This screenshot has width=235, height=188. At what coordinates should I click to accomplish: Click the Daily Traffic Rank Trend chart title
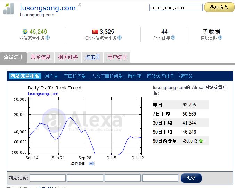[x=55, y=88]
